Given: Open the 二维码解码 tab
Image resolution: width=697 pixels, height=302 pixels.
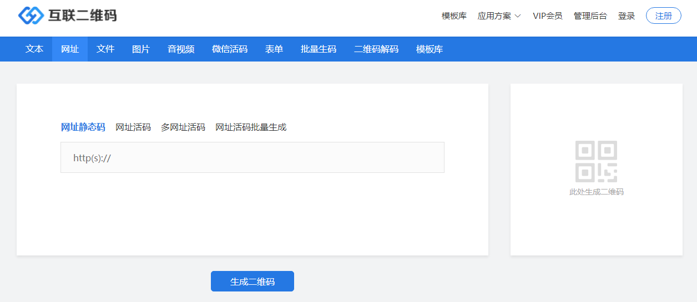Looking at the screenshot, I should 376,49.
